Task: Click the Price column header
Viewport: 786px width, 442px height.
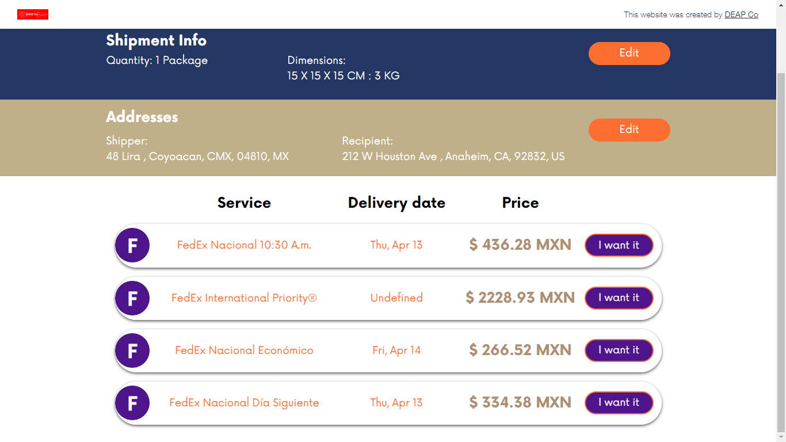Action: coord(520,203)
